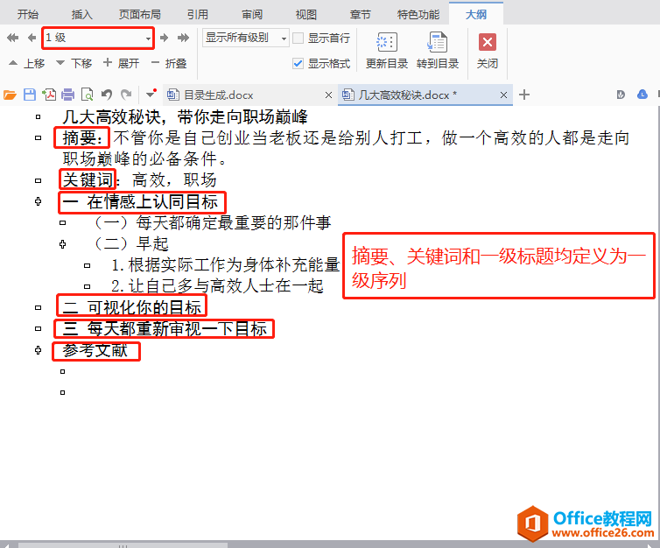Demote outline level single-right arrow
This screenshot has width=660, height=548.
[x=165, y=38]
